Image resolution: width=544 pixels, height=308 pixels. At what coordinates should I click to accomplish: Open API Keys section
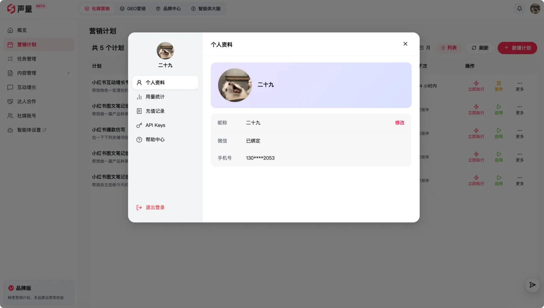165,125
